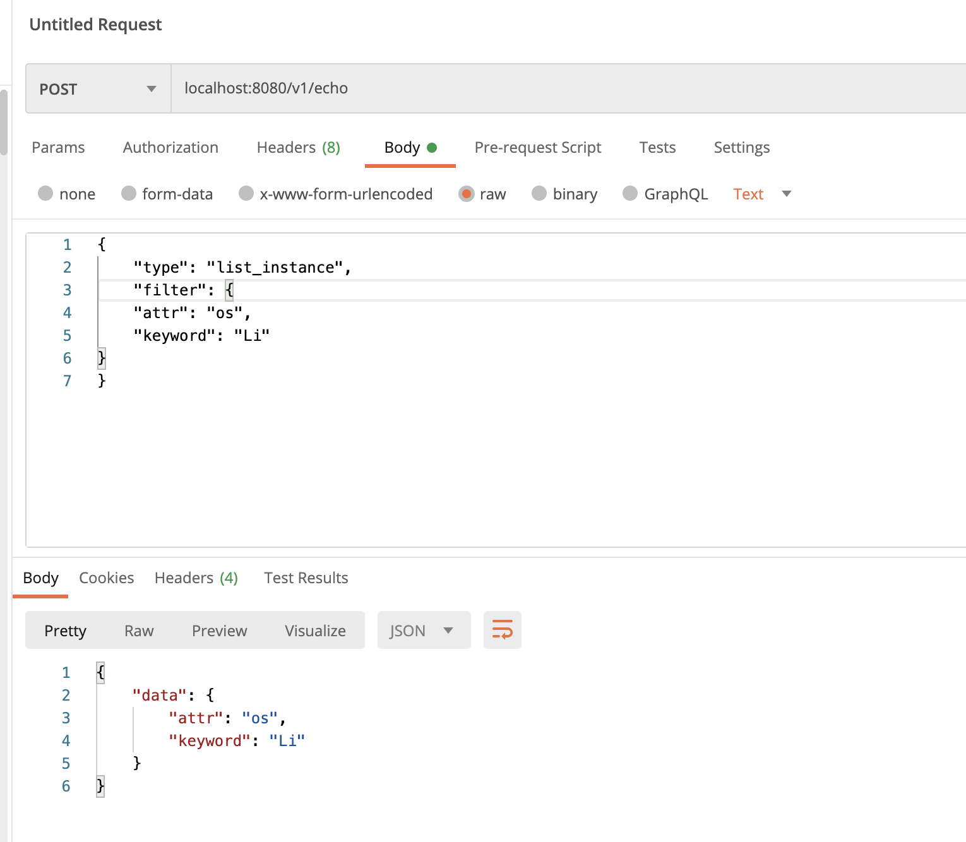Select the "GraphQL" body type
The image size is (966, 842).
[x=665, y=194]
